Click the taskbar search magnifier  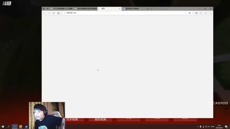point(9,127)
